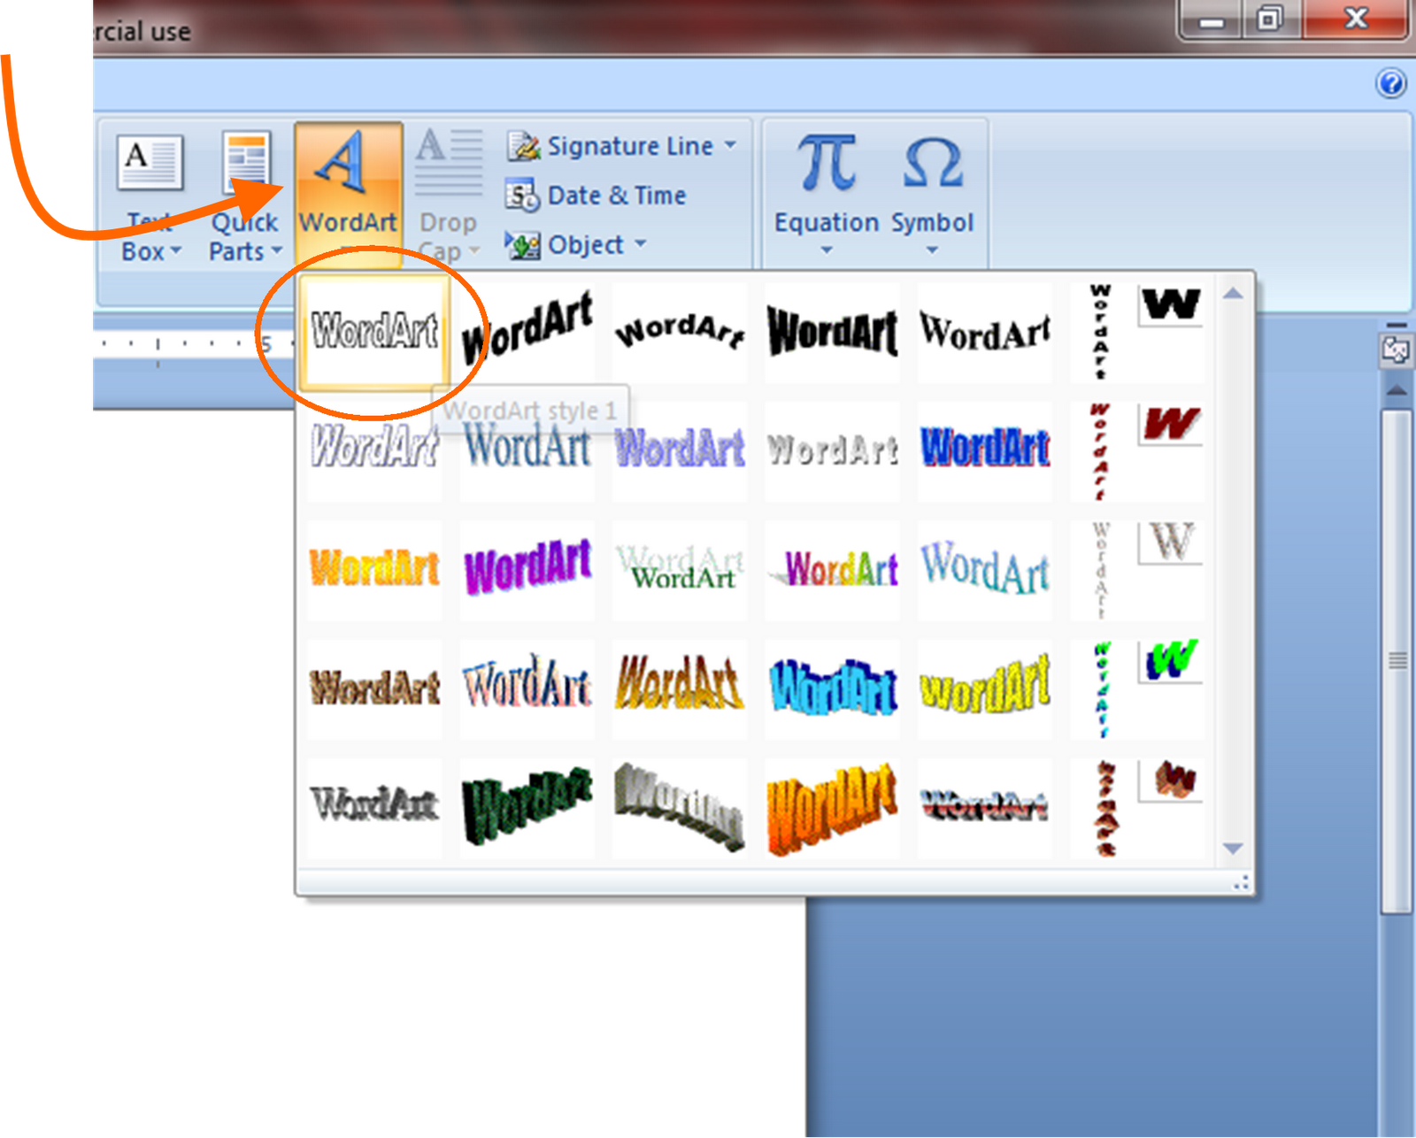Click the Object label text
Image resolution: width=1416 pixels, height=1138 pixels.
[586, 245]
